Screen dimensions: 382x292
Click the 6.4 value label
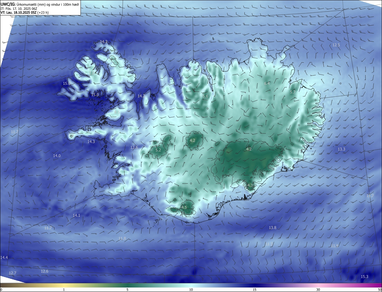[267, 83]
